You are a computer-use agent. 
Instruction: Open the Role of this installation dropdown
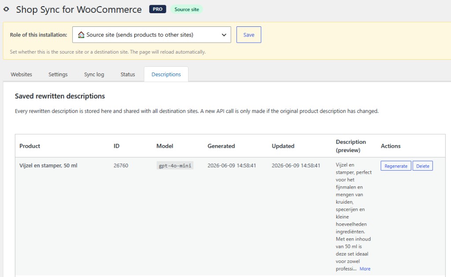click(x=152, y=35)
